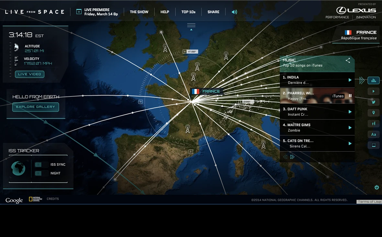382x237 pixels.
Task: Open the Credits link
Action: pos(53,199)
